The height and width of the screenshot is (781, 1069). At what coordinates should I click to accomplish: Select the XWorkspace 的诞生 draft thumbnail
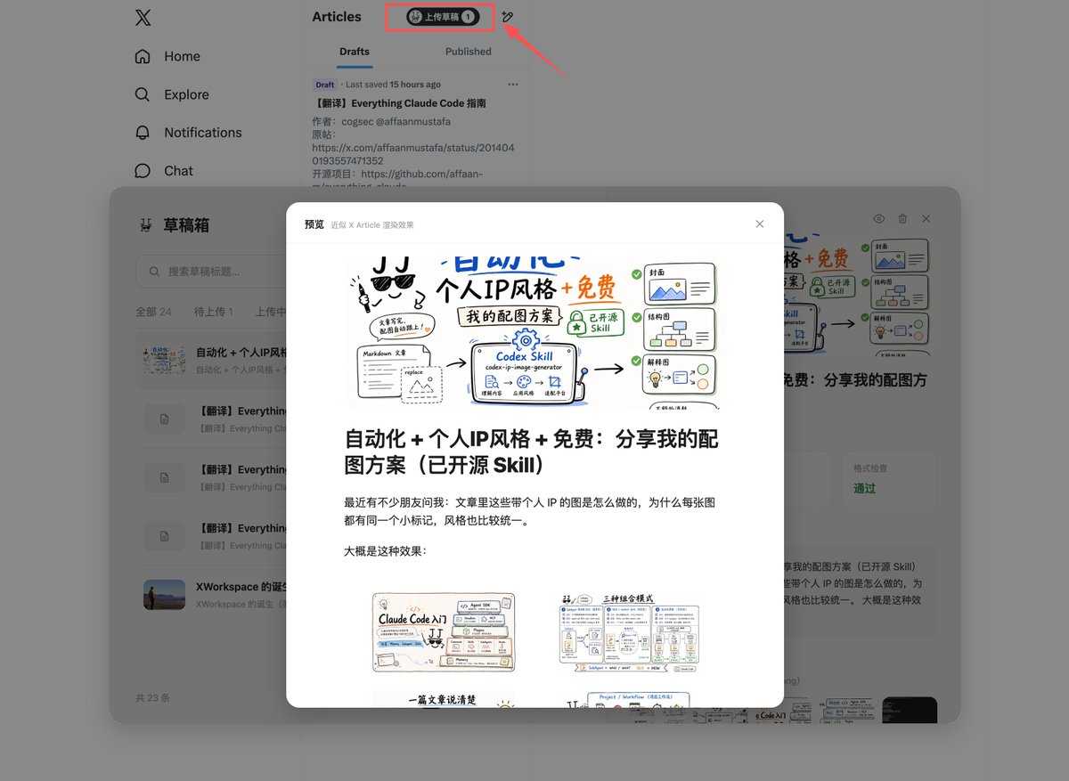164,595
